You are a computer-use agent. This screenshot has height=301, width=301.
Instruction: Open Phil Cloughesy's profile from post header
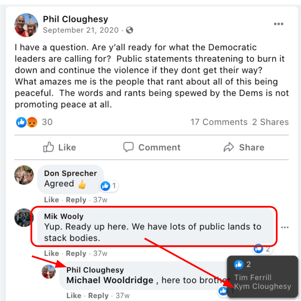click(75, 19)
